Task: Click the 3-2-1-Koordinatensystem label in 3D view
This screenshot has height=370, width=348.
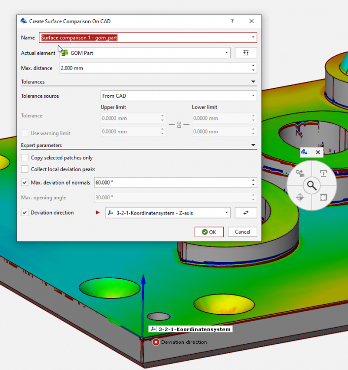Action: tap(190, 329)
